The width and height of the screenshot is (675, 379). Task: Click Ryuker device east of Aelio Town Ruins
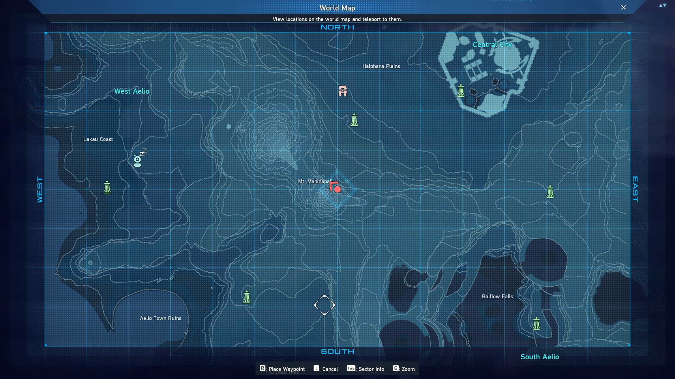247,297
